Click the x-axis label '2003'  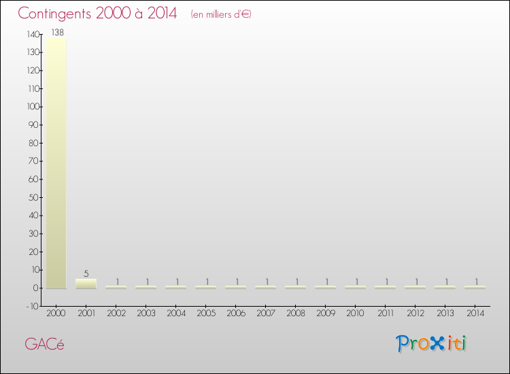(x=146, y=313)
